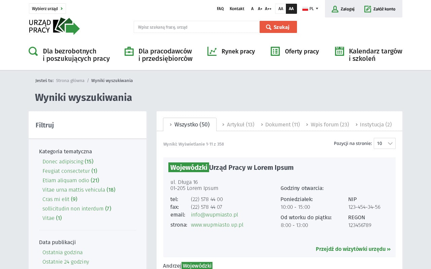
Task: Expand the Wybierz urząd selector
Action: point(47,9)
